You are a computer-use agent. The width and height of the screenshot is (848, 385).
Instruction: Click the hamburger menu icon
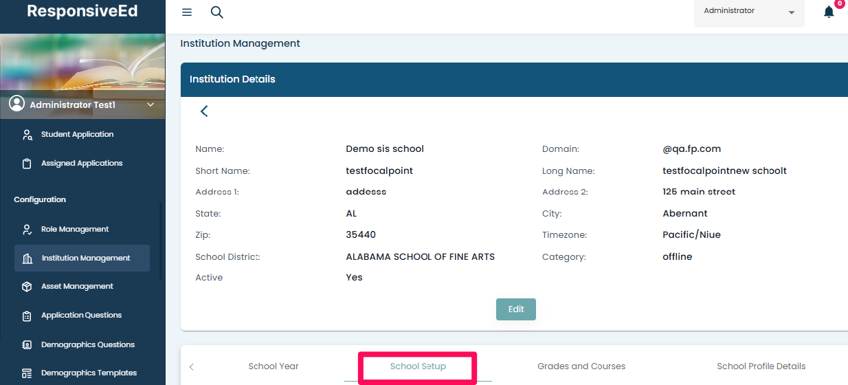[x=187, y=12]
